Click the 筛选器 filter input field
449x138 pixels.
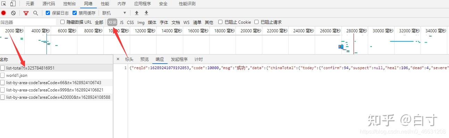click(28, 22)
